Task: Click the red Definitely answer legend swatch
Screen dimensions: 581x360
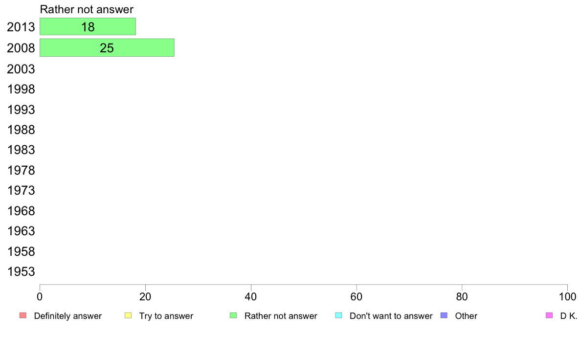Action: tap(23, 315)
